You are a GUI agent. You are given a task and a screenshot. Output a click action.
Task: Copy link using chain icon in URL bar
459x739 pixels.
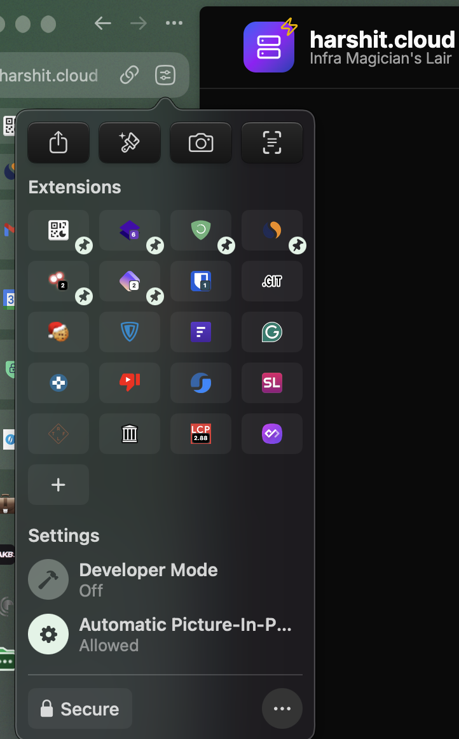pos(129,75)
